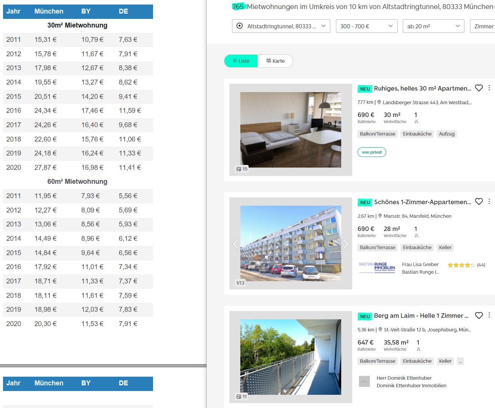Click the map pin beside Landsberger Strasse 443
Viewport: 495px width, 408px height.
[x=379, y=102]
